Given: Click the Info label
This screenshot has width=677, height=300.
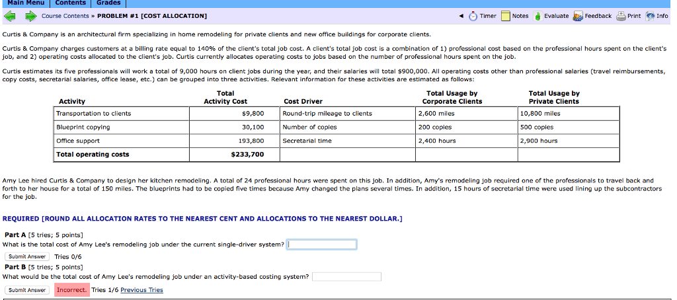Looking at the screenshot, I should coord(662,16).
